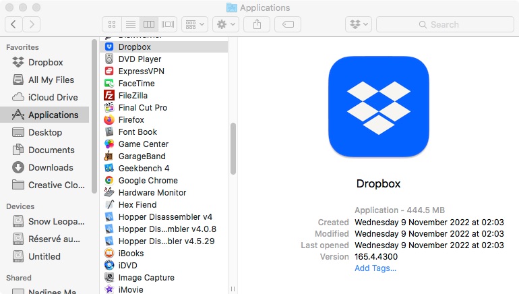The width and height of the screenshot is (519, 294).
Task: Click the Applications window title folder icon
Action: coord(232,7)
